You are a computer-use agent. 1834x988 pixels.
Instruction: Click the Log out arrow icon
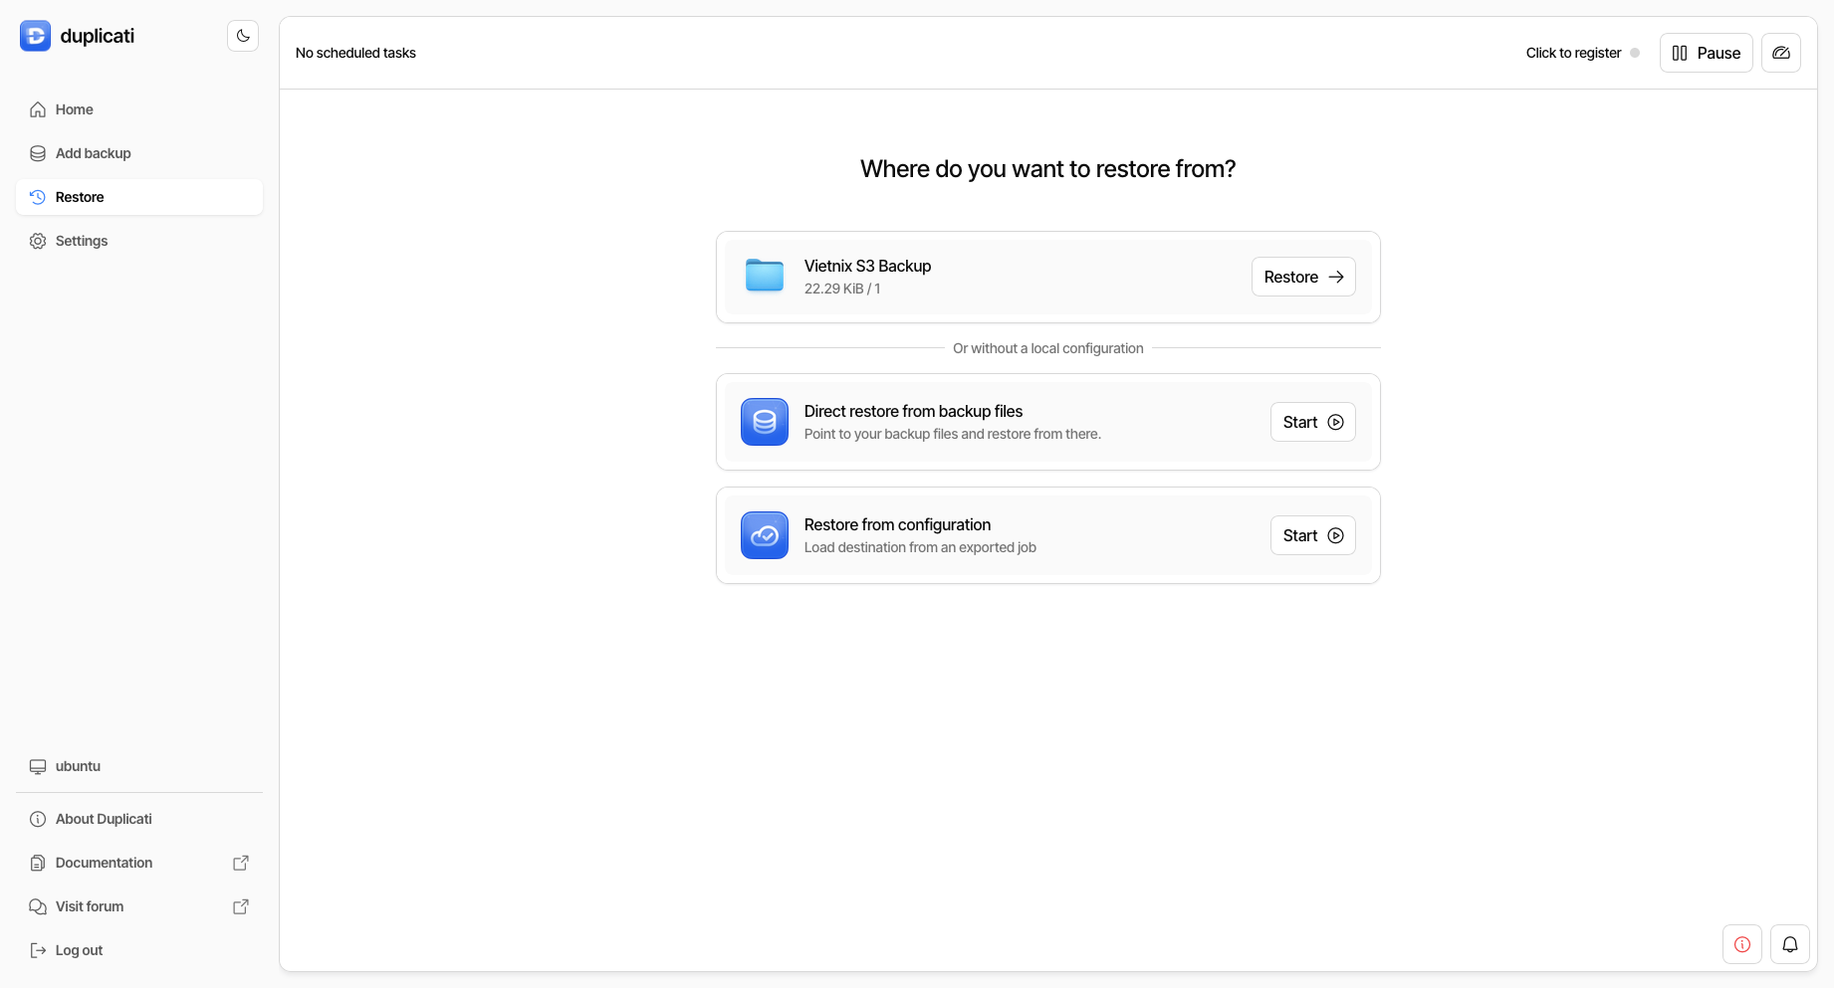37,950
